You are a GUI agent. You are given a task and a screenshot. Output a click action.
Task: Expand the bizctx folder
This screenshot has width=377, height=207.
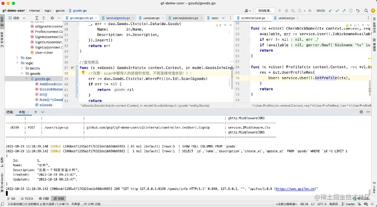(22, 68)
